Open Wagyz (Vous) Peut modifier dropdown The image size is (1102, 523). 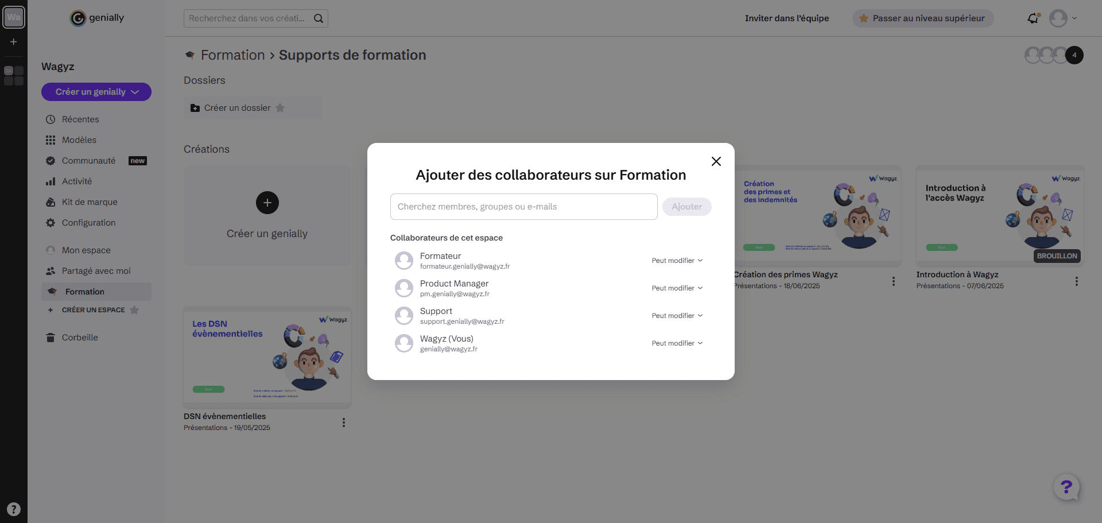point(677,343)
